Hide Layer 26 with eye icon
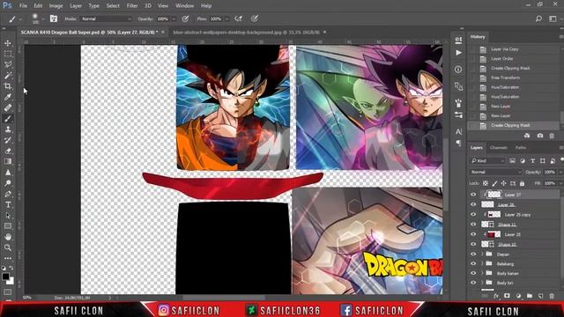Screen dimensions: 564x317 [x=473, y=204]
